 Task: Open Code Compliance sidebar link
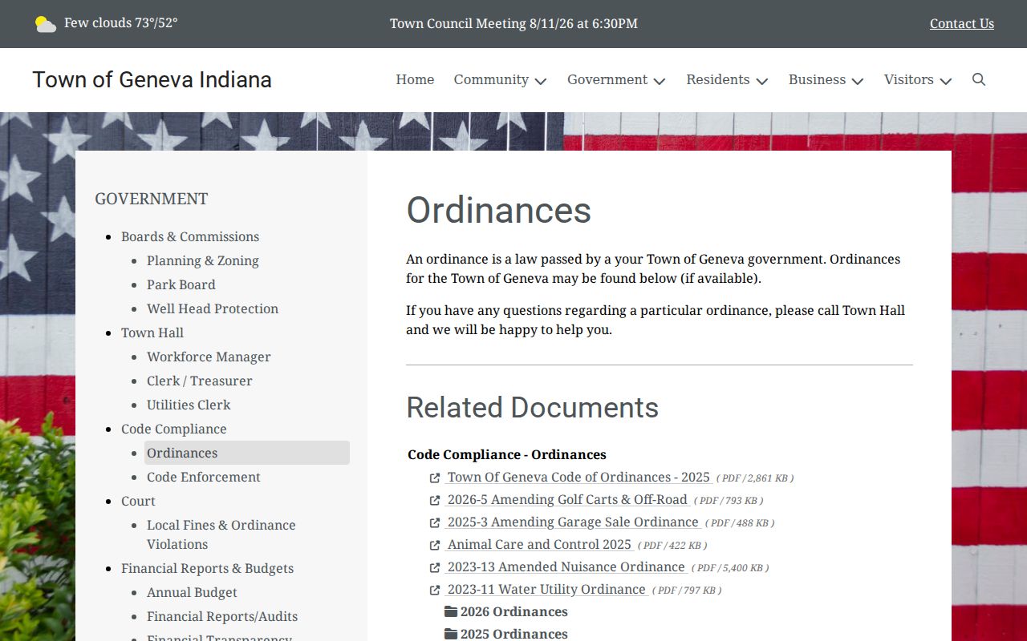pyautogui.click(x=174, y=429)
